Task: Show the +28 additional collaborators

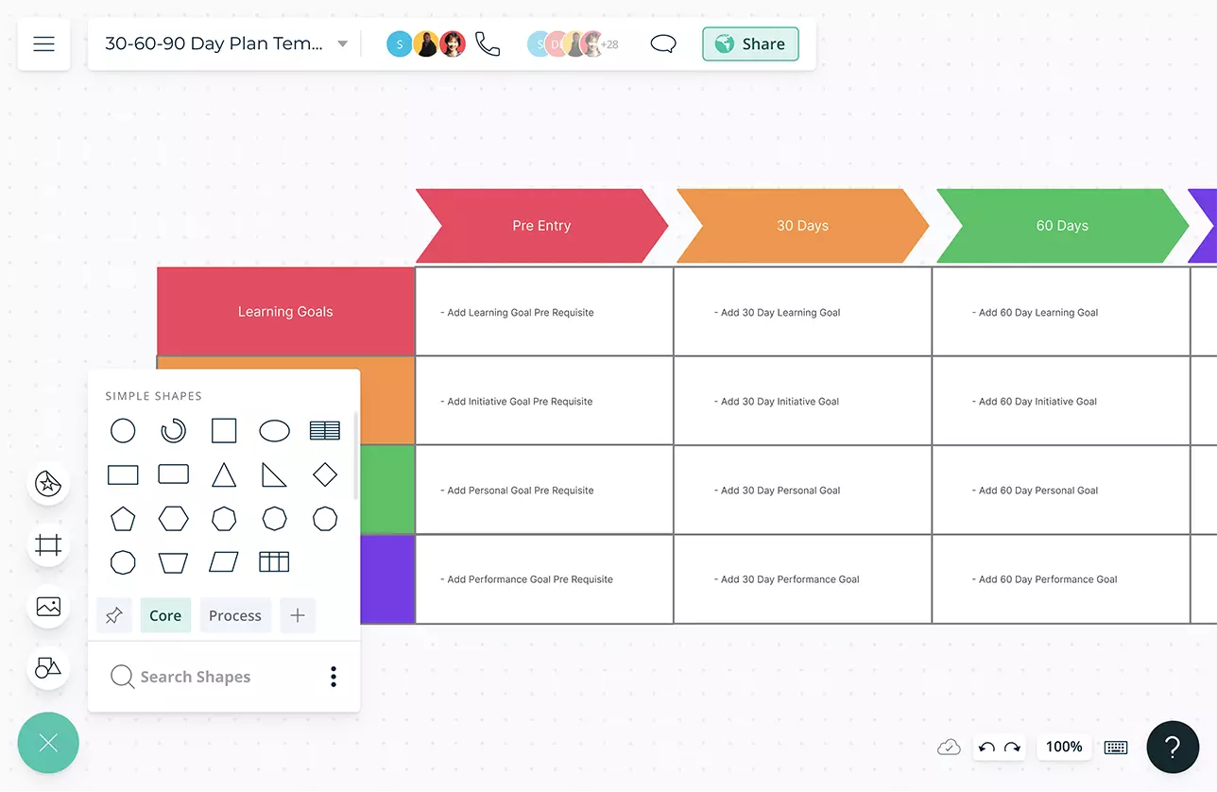Action: (609, 44)
